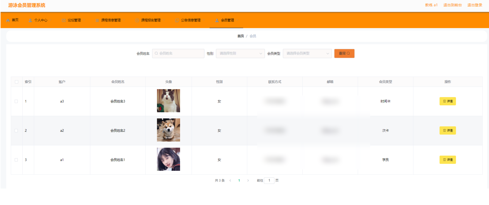Toggle the select-all checkbox in table header

point(16,82)
